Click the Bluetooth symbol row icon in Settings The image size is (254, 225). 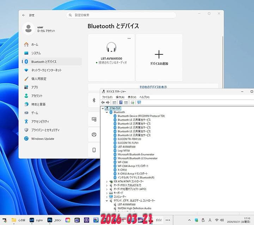point(94,100)
